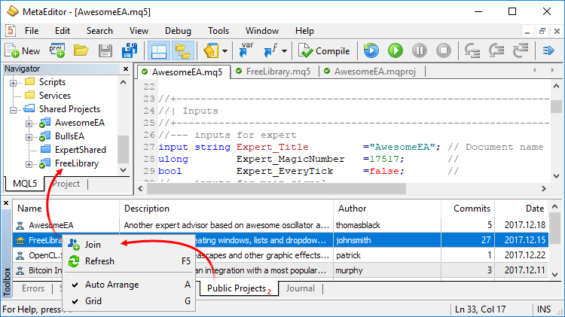The width and height of the screenshot is (565, 317).
Task: Collapse the Shared Projects tree node
Action: 13,110
